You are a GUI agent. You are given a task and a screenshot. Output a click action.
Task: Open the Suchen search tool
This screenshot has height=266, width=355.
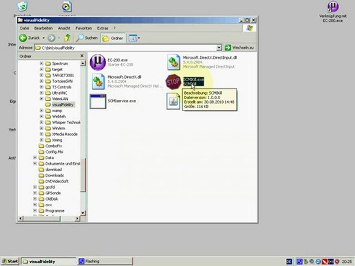click(87, 38)
